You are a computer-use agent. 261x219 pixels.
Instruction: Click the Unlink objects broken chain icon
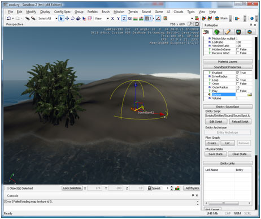pyautogui.click(x=33, y=19)
